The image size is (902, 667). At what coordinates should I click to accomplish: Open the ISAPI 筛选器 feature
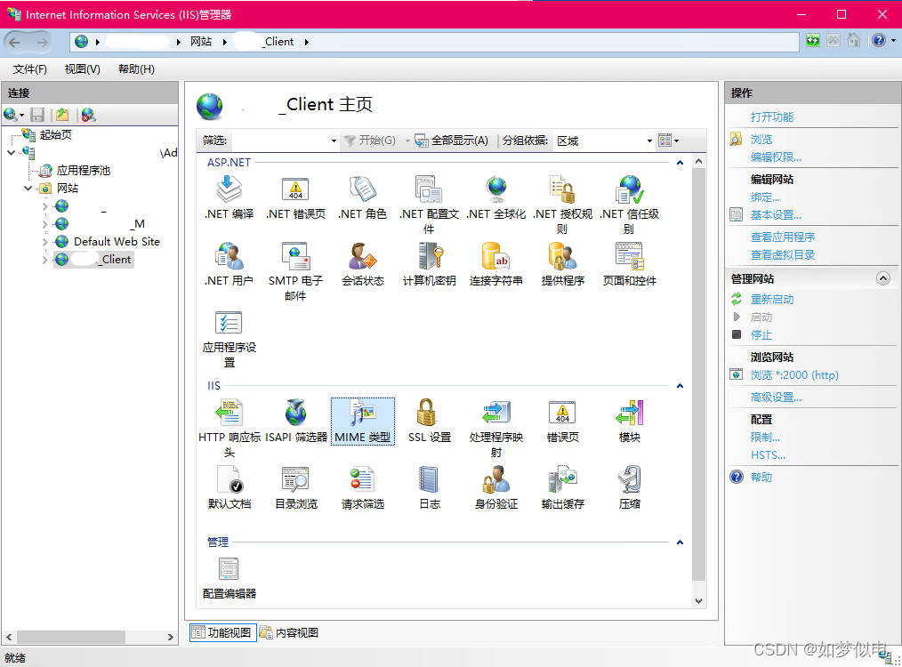pos(295,421)
